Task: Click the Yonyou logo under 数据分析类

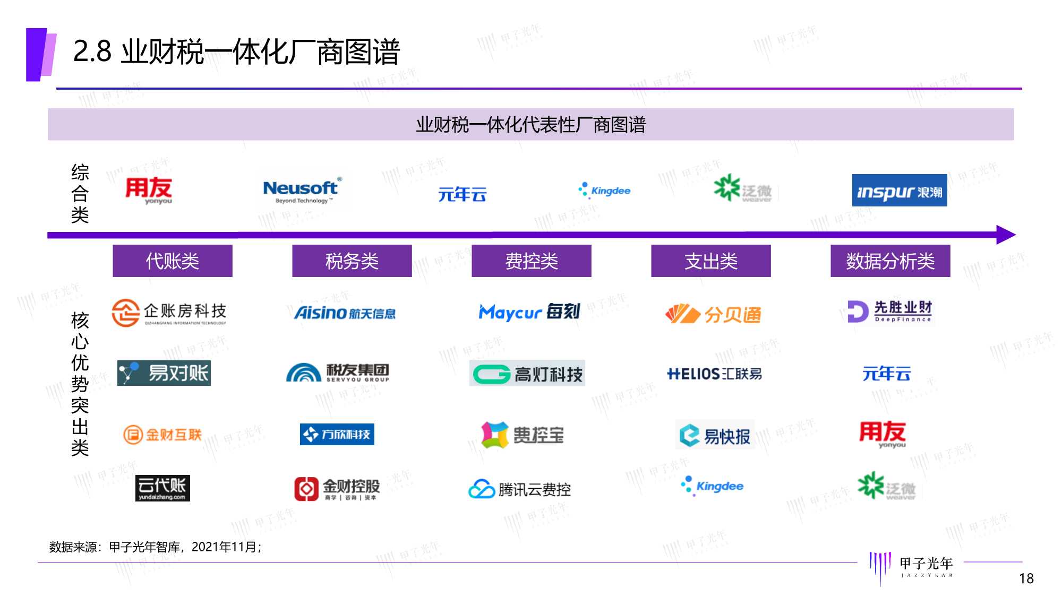Action: click(x=883, y=435)
